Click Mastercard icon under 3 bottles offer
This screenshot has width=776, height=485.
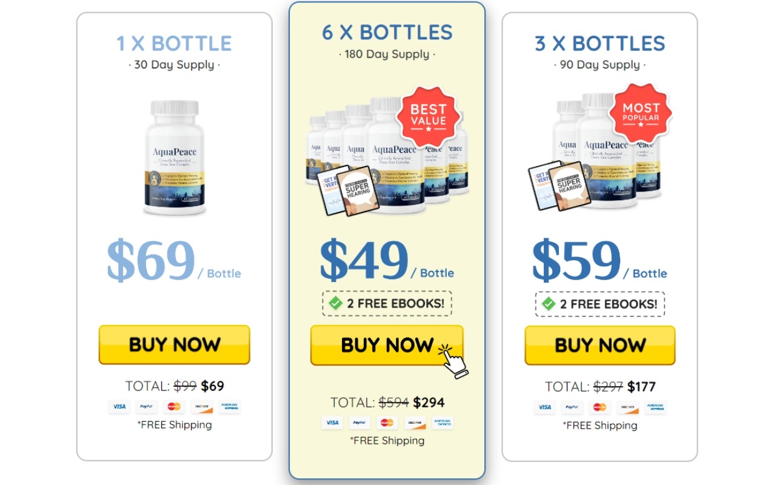tap(600, 407)
